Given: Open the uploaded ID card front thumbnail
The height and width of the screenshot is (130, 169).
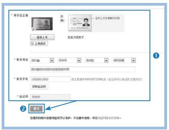Looking at the screenshot, I should pos(42,24).
